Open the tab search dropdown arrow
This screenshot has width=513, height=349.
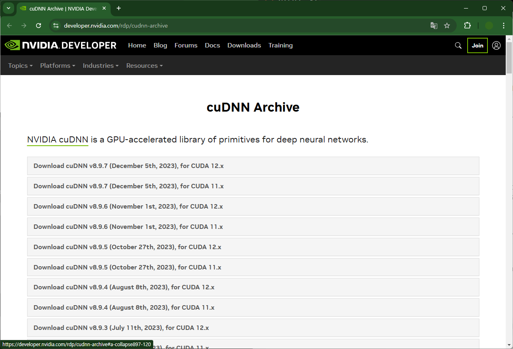tap(8, 8)
